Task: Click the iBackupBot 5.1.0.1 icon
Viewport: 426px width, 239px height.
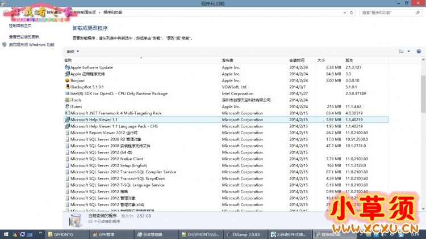Action: point(67,87)
